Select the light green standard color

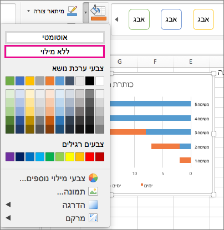coord(60,157)
